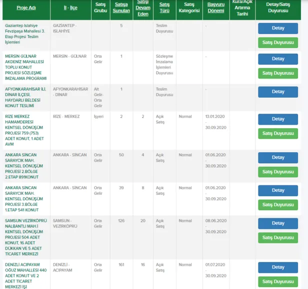Open Satış Duyurusu for Rize Merkez project
Image resolution: width=308 pixels, height=289 pixels.
278,134
